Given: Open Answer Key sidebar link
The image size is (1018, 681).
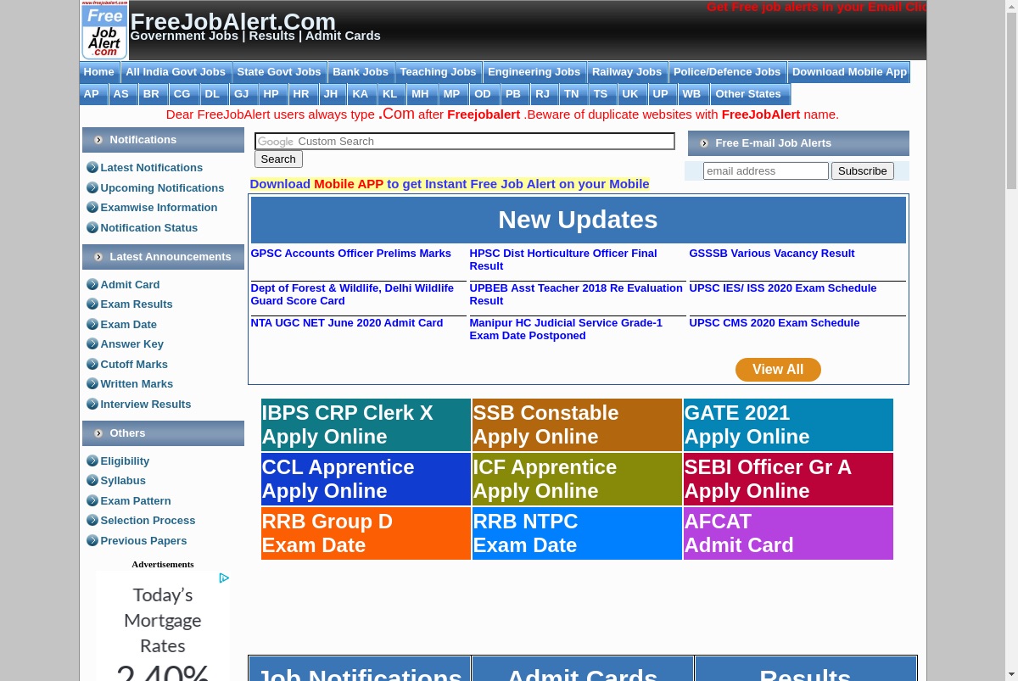Looking at the screenshot, I should click(132, 344).
